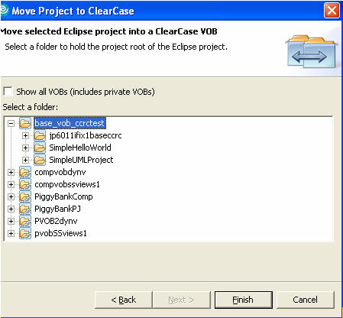Viewport: 343px width, 318px height.
Task: Close the Move Project to ClearCase dialog
Action: 332,11
